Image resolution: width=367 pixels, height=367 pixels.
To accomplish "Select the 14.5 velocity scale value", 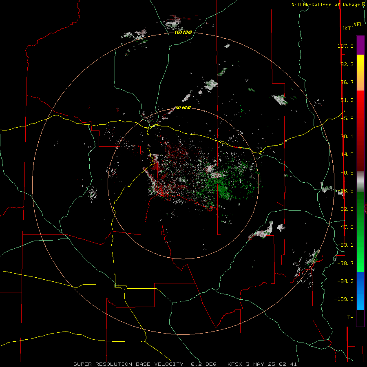I will pyautogui.click(x=347, y=155).
